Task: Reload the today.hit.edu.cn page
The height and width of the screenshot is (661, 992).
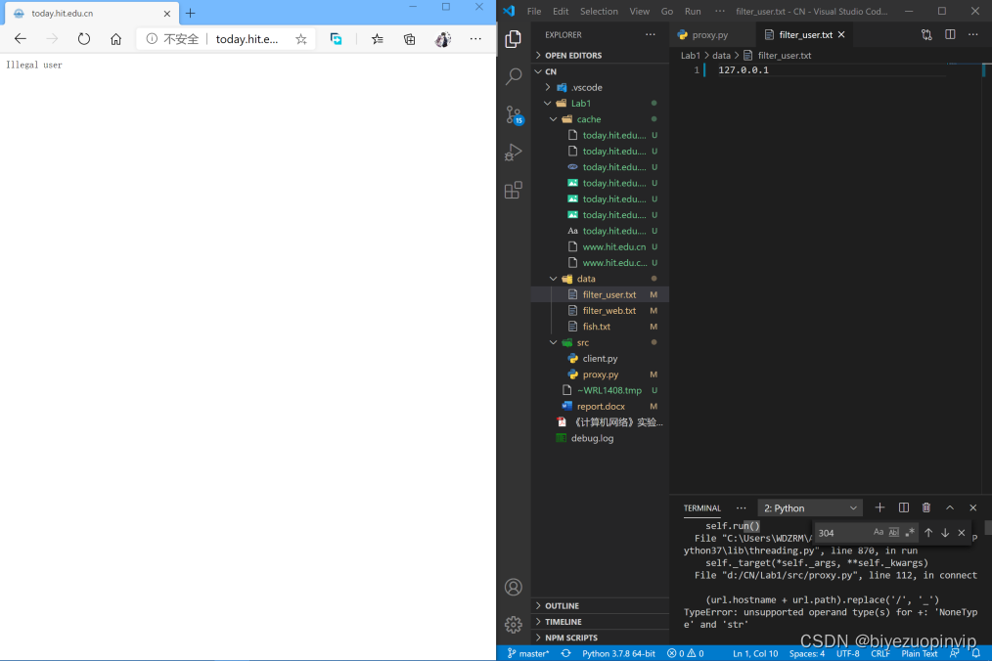Action: (83, 39)
